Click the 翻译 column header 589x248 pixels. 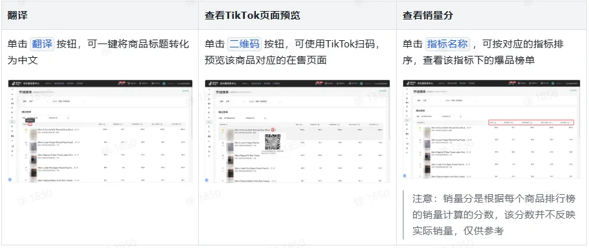[x=18, y=16]
